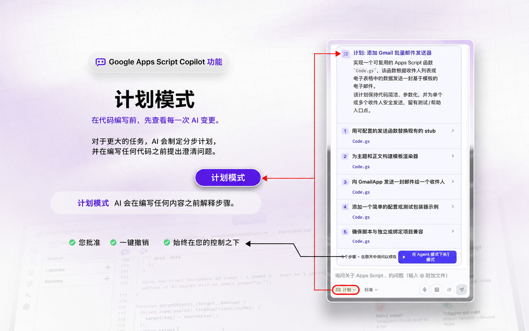Image resolution: width=529 pixels, height=331 pixels.
Task: Click the plus icon next to Libraries
Action: click(x=108, y=267)
